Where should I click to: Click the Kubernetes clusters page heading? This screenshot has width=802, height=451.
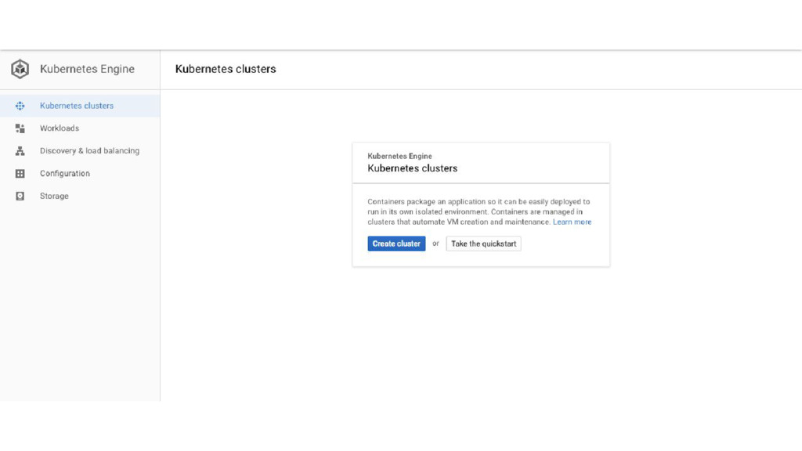226,69
